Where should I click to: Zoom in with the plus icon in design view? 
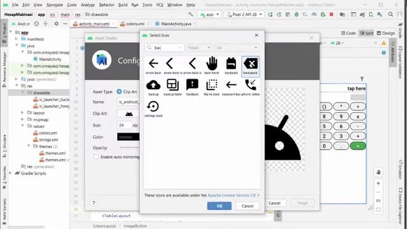point(378,183)
